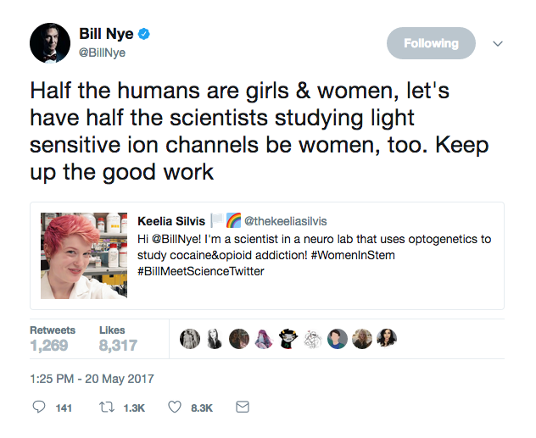Click the first liker avatar in the row
The image size is (536, 438).
click(190, 338)
